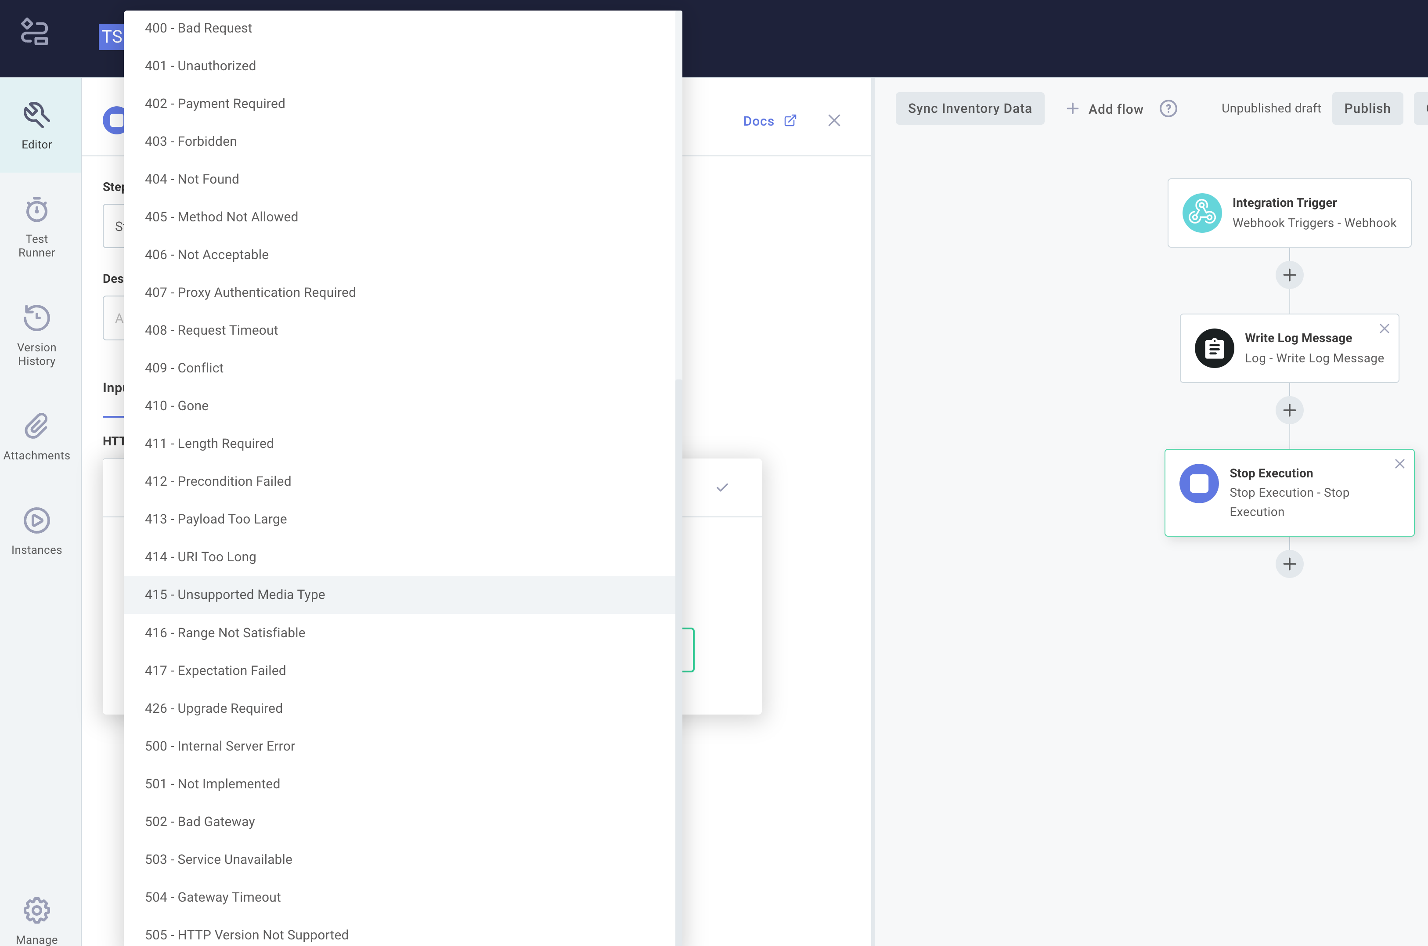Open Version History

pos(36,335)
